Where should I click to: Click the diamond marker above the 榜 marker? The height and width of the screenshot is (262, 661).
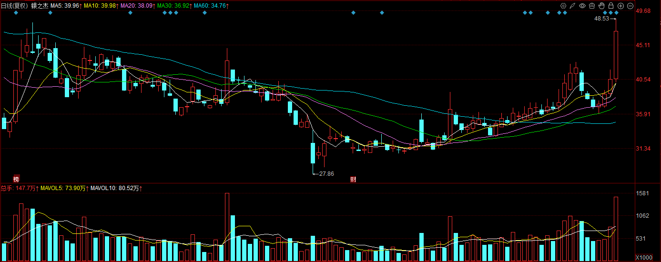pos(16,13)
